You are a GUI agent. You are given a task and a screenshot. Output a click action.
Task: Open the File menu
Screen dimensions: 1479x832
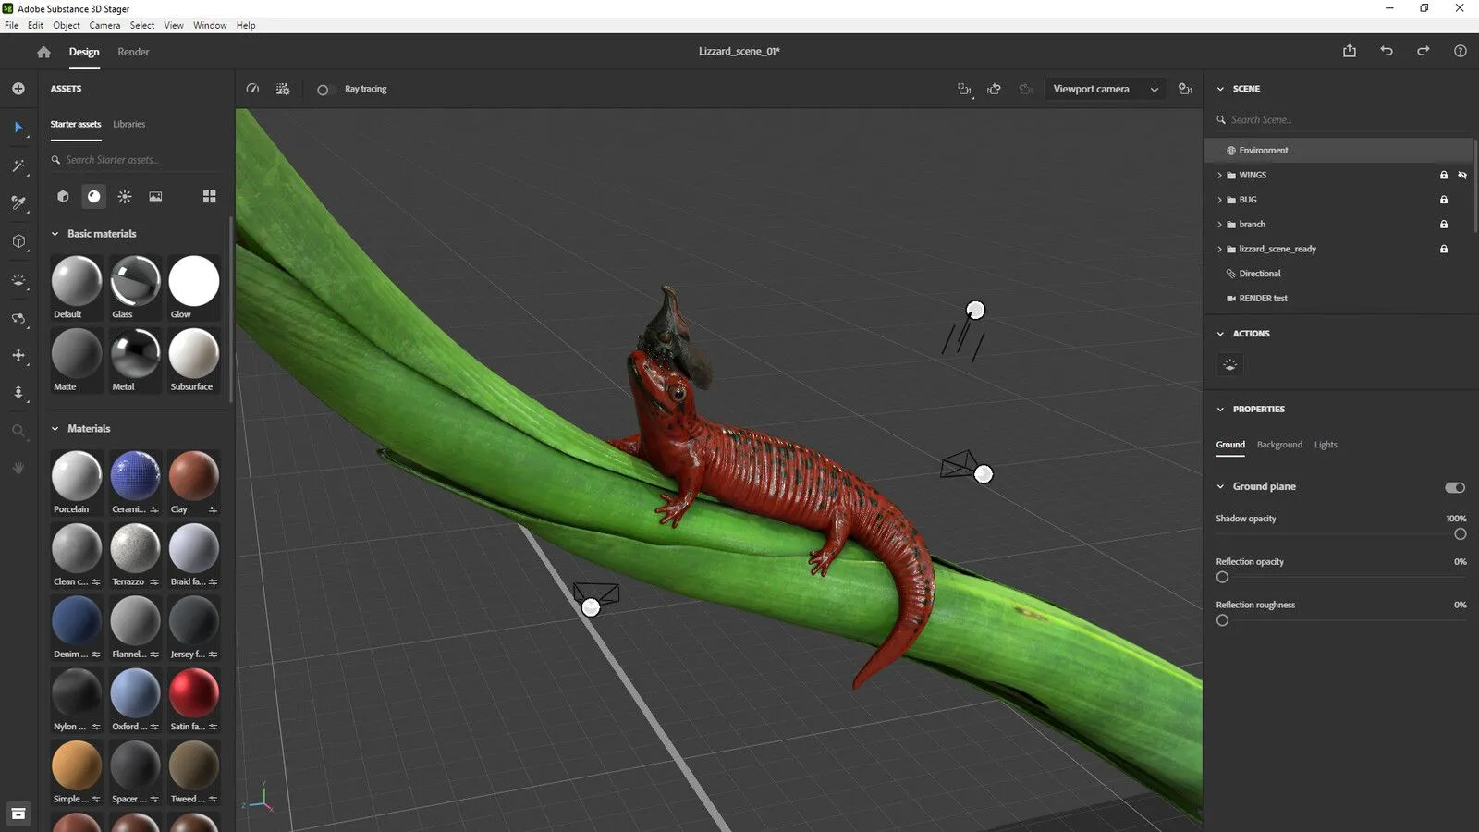(11, 25)
